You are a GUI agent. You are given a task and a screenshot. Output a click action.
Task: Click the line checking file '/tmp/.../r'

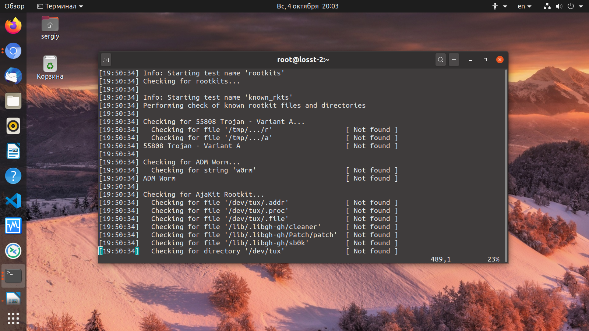248,130
